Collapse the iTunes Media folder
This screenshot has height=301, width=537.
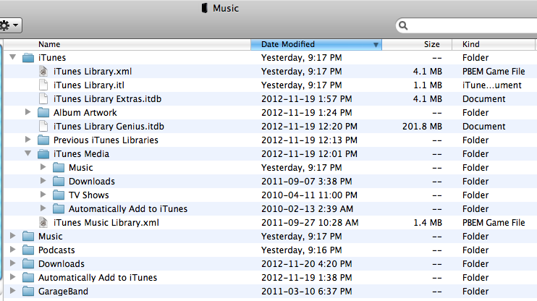coord(28,153)
